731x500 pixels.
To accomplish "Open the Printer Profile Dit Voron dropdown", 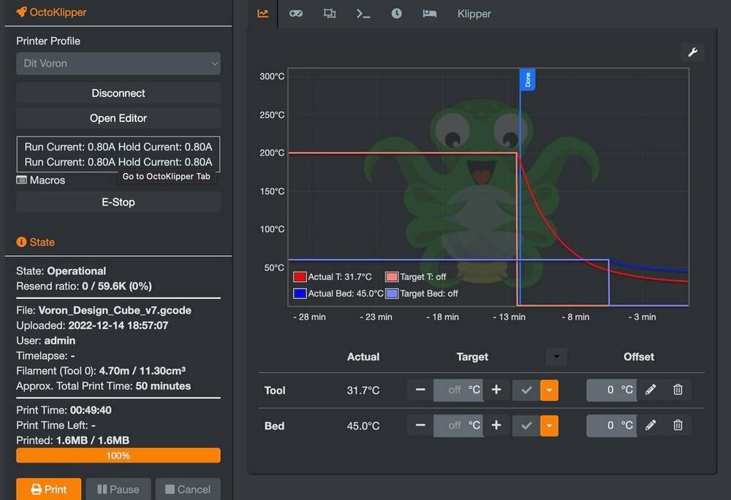I will (x=118, y=64).
